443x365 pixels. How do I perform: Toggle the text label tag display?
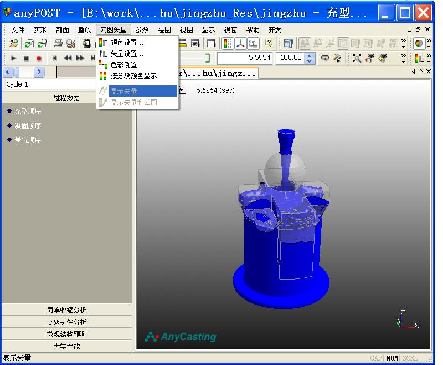pyautogui.click(x=253, y=43)
